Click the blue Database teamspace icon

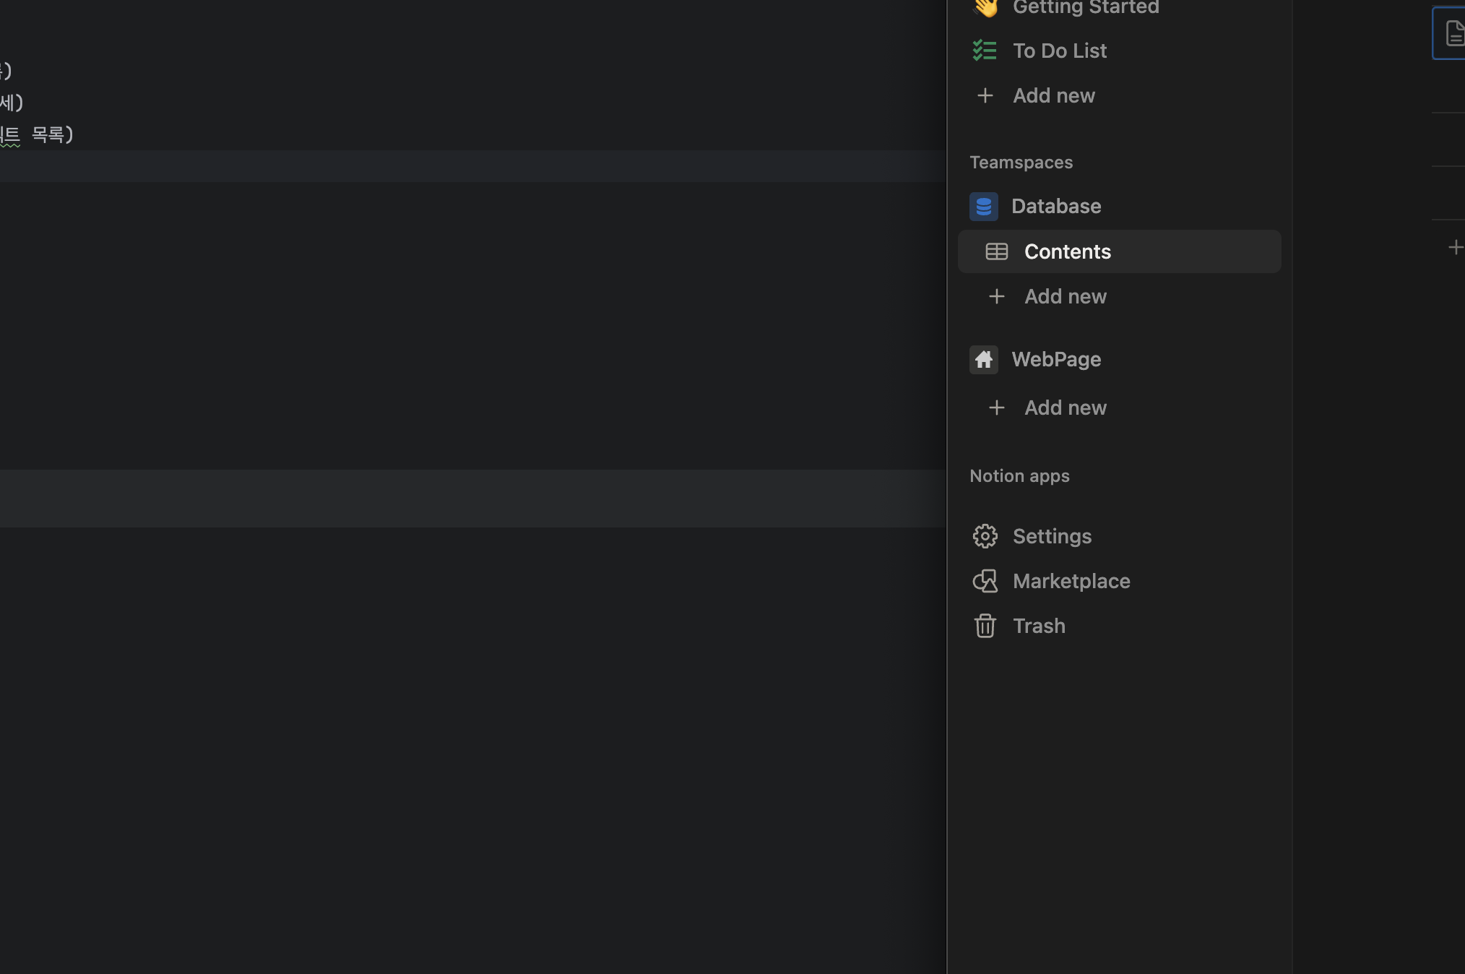click(983, 207)
